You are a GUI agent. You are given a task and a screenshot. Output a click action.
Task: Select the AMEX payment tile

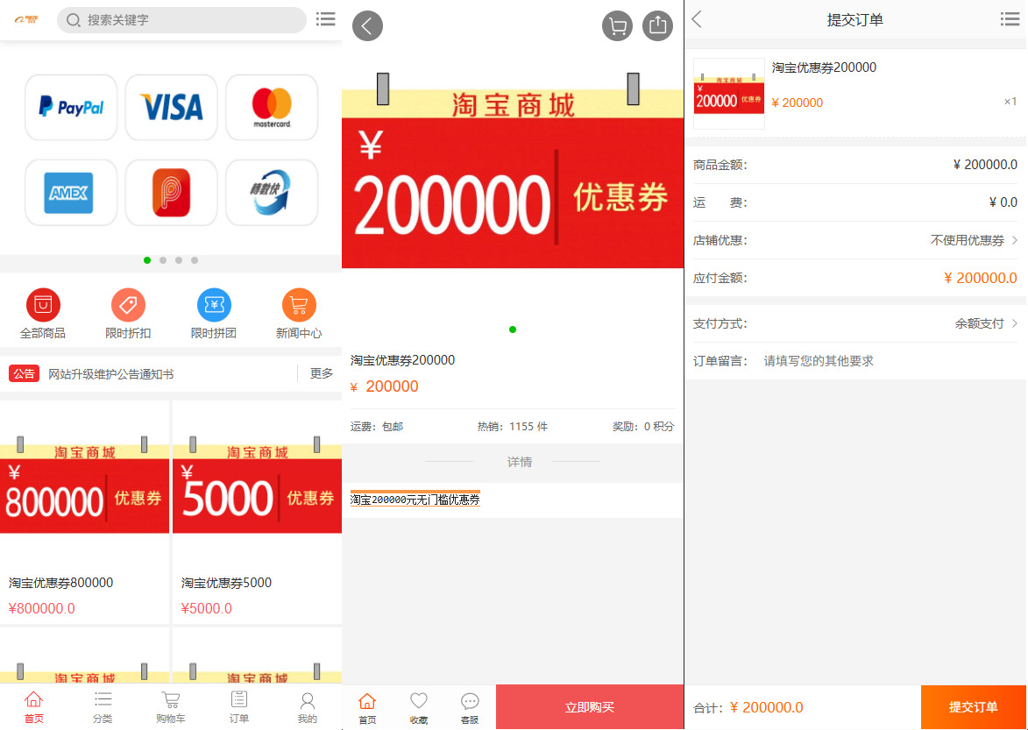(71, 193)
